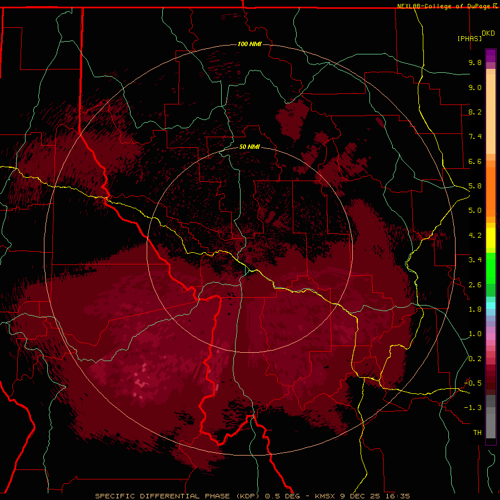The height and width of the screenshot is (500, 500).
Task: Click the orange segment of color bar
Action: point(491,191)
